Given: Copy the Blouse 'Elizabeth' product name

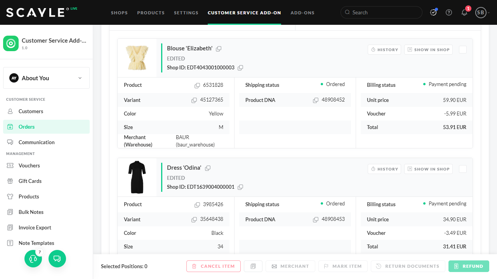Looking at the screenshot, I should pos(219,49).
